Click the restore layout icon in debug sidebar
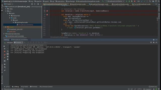The width and height of the screenshot is (161, 90). [5, 64]
